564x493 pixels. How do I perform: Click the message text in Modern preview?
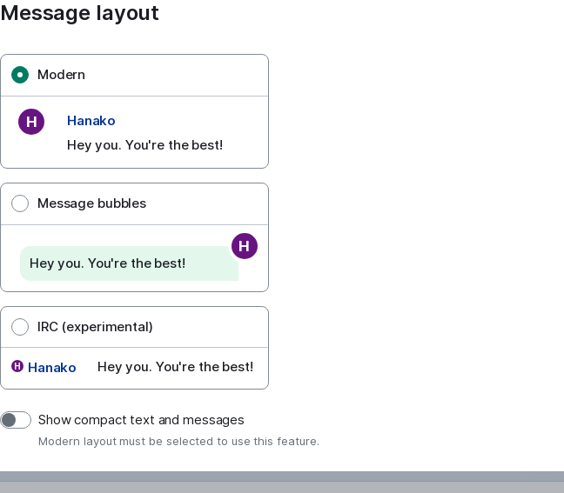tap(145, 145)
